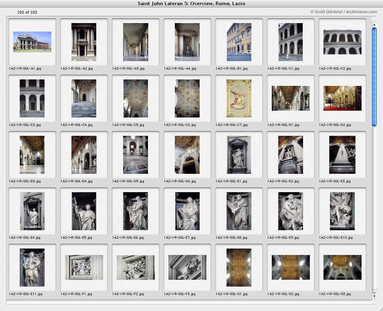383x311 pixels.
Task: Click the blue vertical scrollbar thumb
Action: tap(374, 77)
